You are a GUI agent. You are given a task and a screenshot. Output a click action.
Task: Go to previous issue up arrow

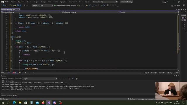tap(25, 73)
